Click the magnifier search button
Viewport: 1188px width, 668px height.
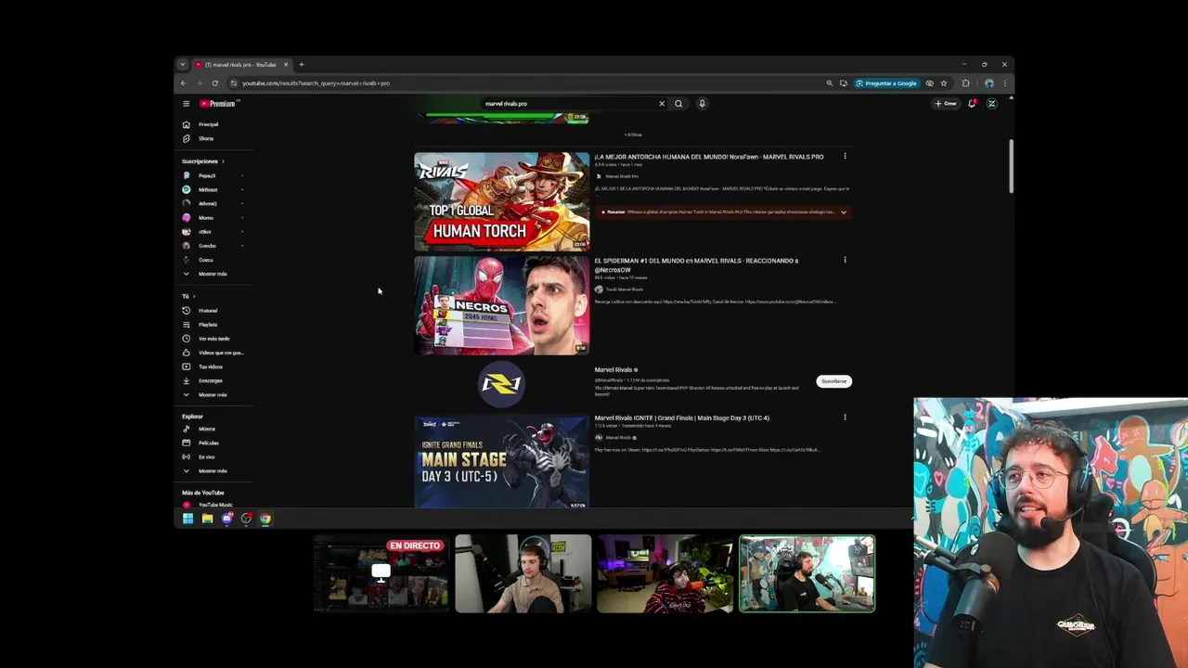click(x=678, y=104)
